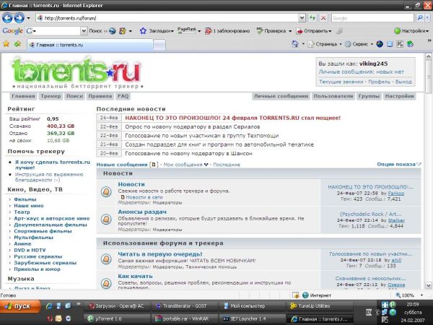Click the IE back navigation arrow
The width and height of the screenshot is (433, 325).
coord(9,17)
